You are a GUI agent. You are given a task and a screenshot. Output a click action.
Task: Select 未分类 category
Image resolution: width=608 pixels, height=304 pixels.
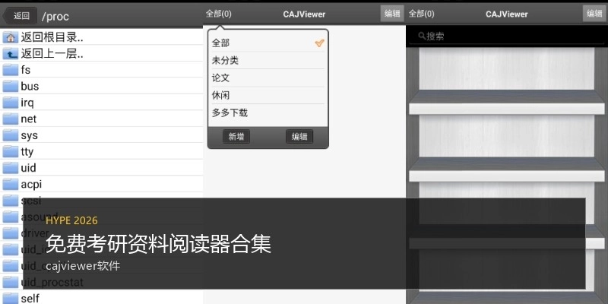[x=268, y=61]
